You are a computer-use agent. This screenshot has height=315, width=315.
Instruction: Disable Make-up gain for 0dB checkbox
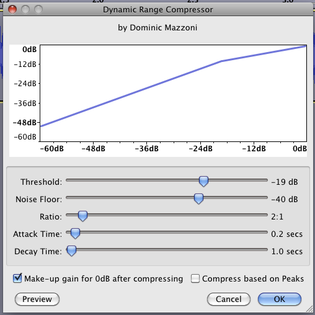pyautogui.click(x=17, y=278)
